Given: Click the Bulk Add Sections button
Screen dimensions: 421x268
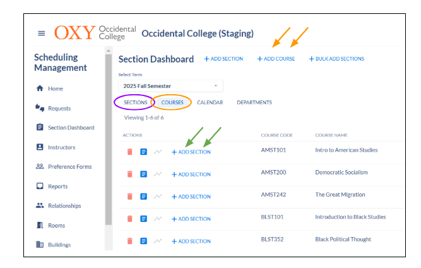Looking at the screenshot, I should pos(336,59).
